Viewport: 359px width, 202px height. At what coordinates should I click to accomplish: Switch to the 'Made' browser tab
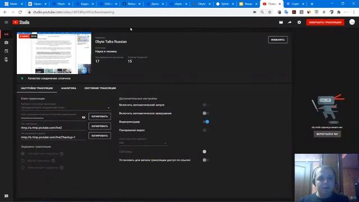coord(13,4)
